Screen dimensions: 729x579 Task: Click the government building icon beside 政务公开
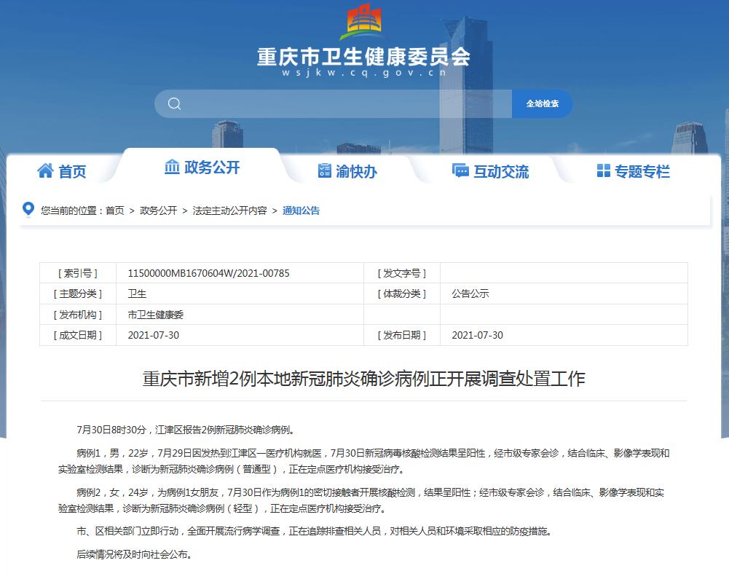[172, 167]
